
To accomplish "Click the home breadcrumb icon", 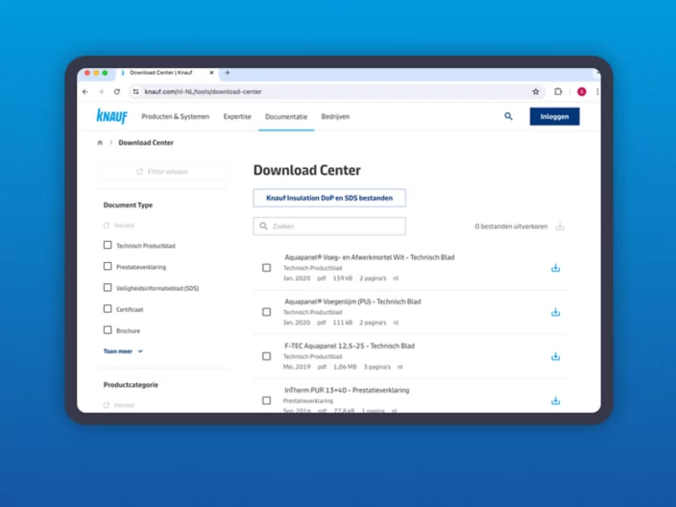I will [x=100, y=143].
